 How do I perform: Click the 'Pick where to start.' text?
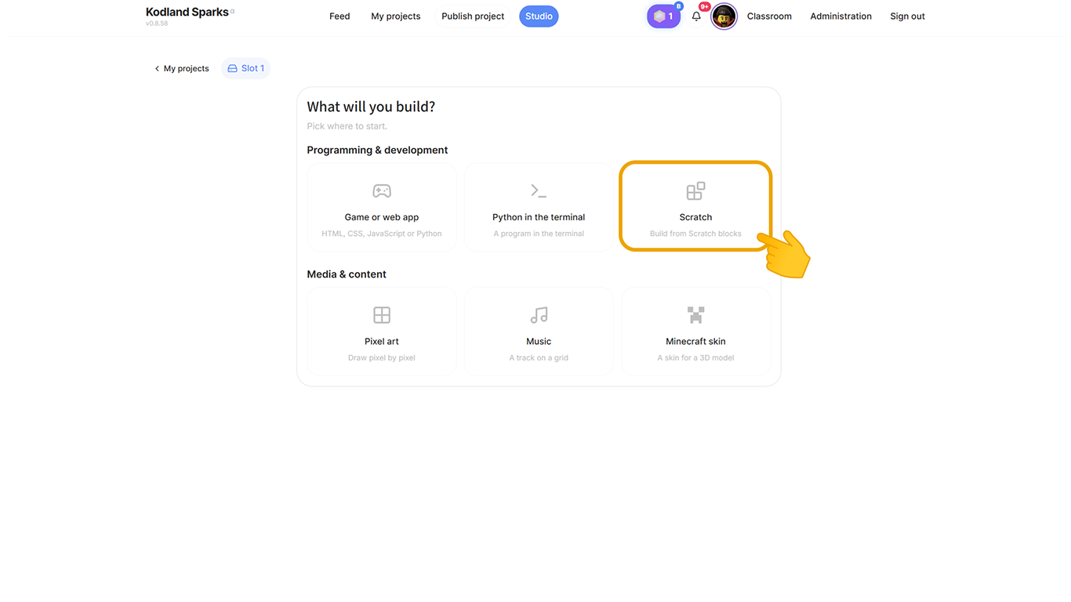[347, 126]
